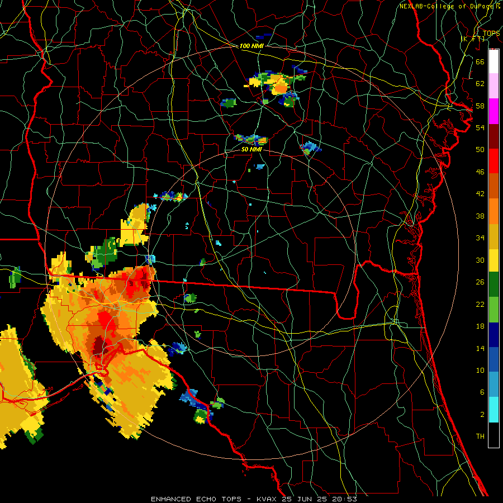Click the 18 value on the legend

(x=480, y=326)
